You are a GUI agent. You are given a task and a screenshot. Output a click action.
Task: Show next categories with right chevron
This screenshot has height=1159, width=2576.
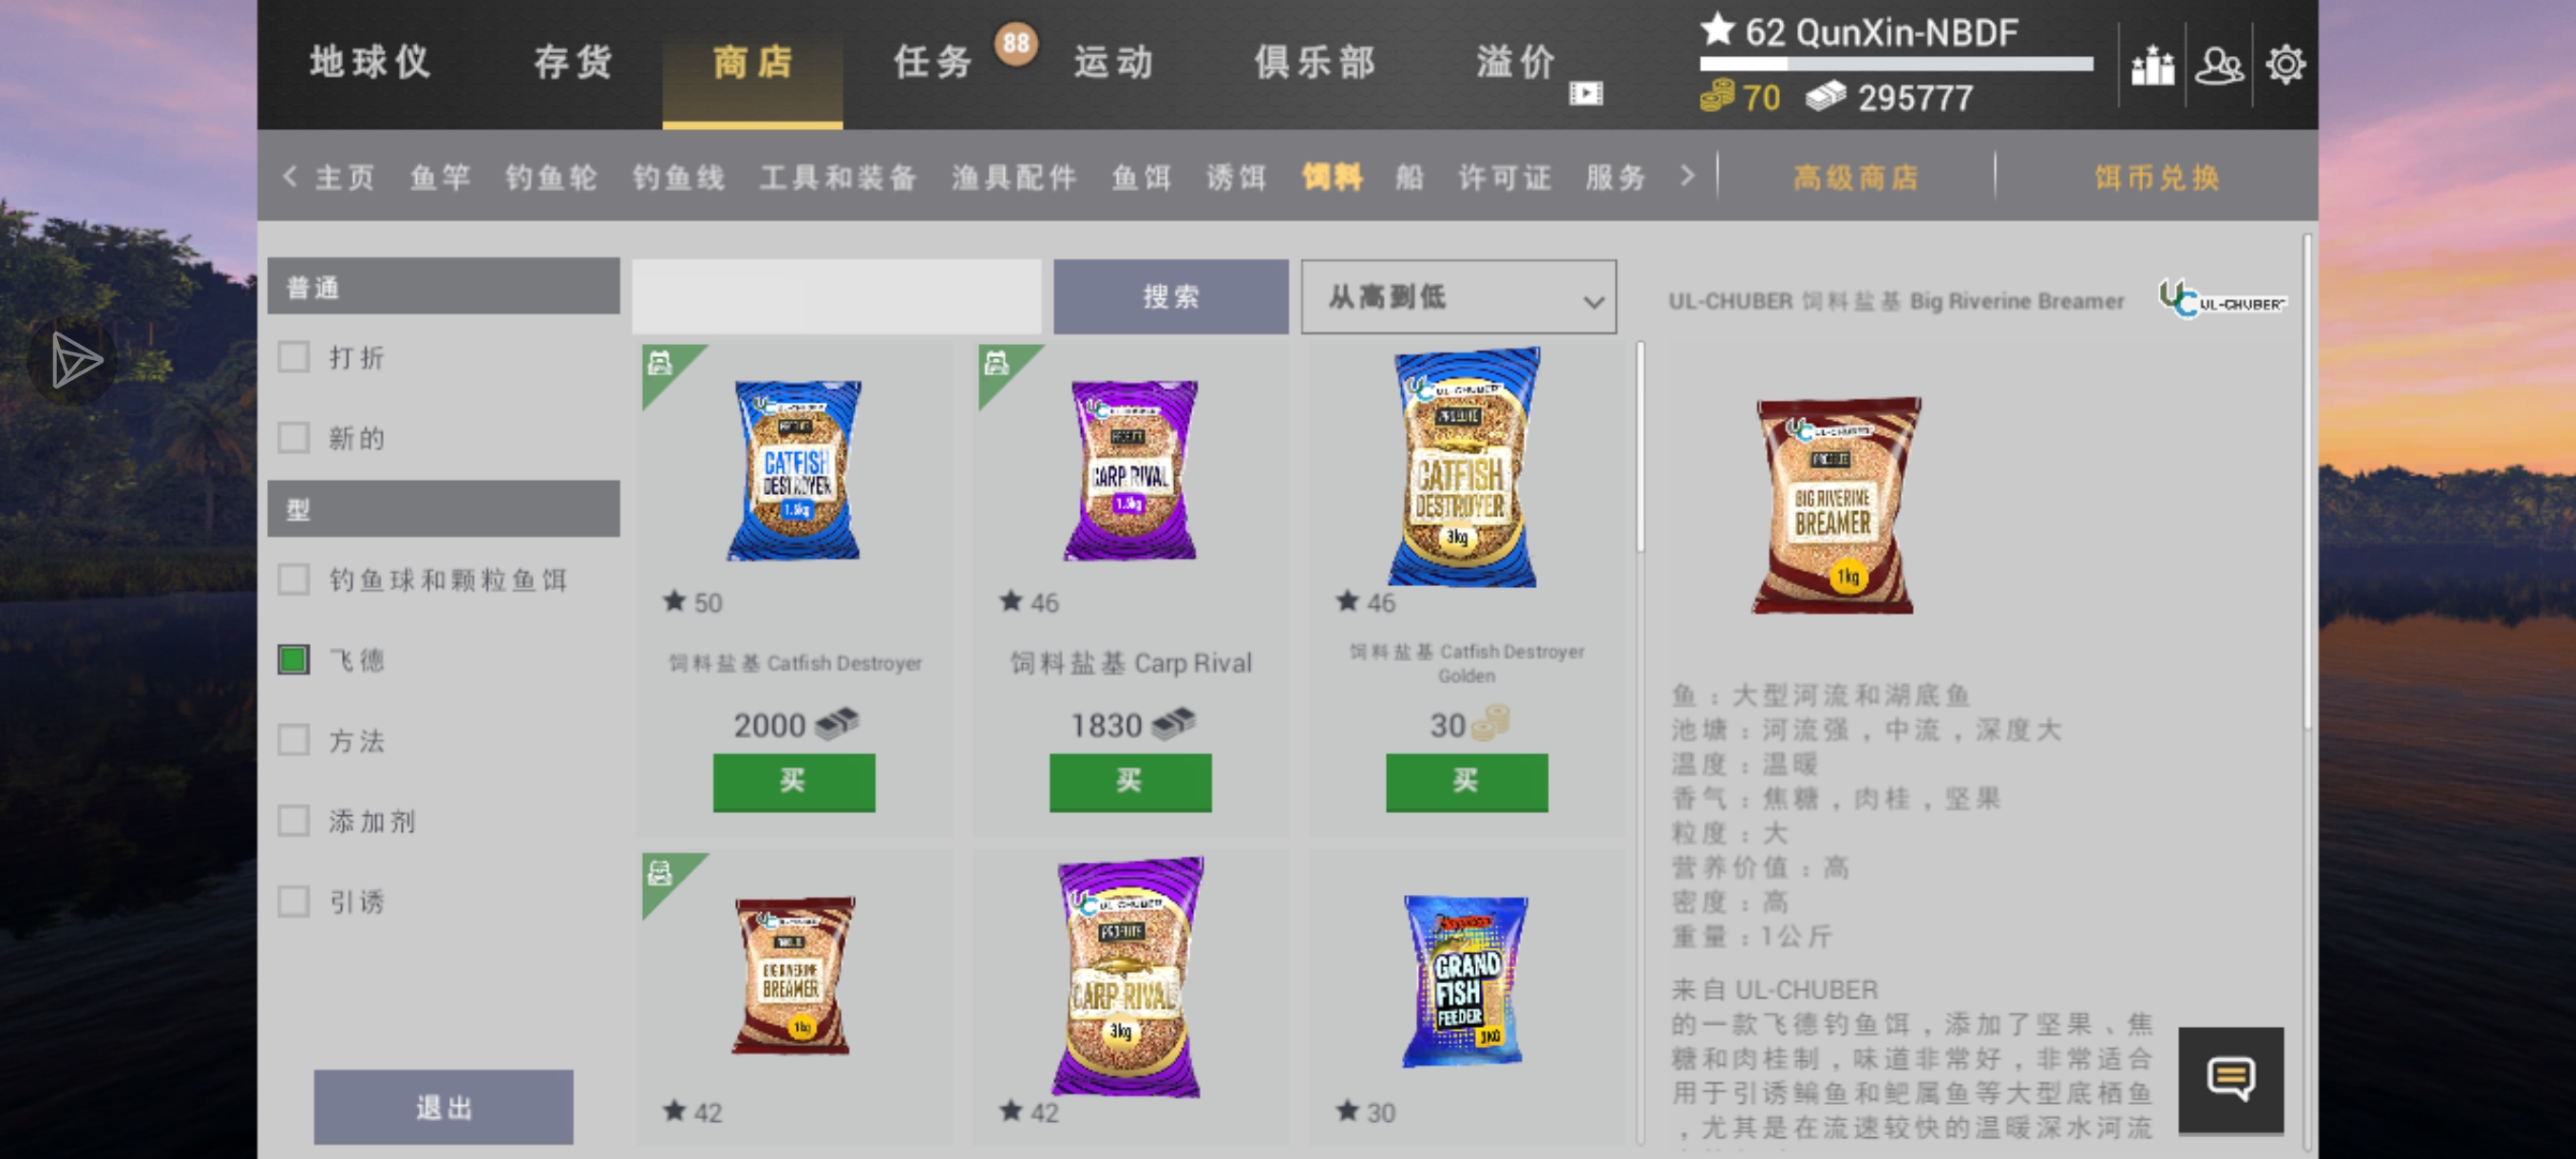click(x=1687, y=177)
